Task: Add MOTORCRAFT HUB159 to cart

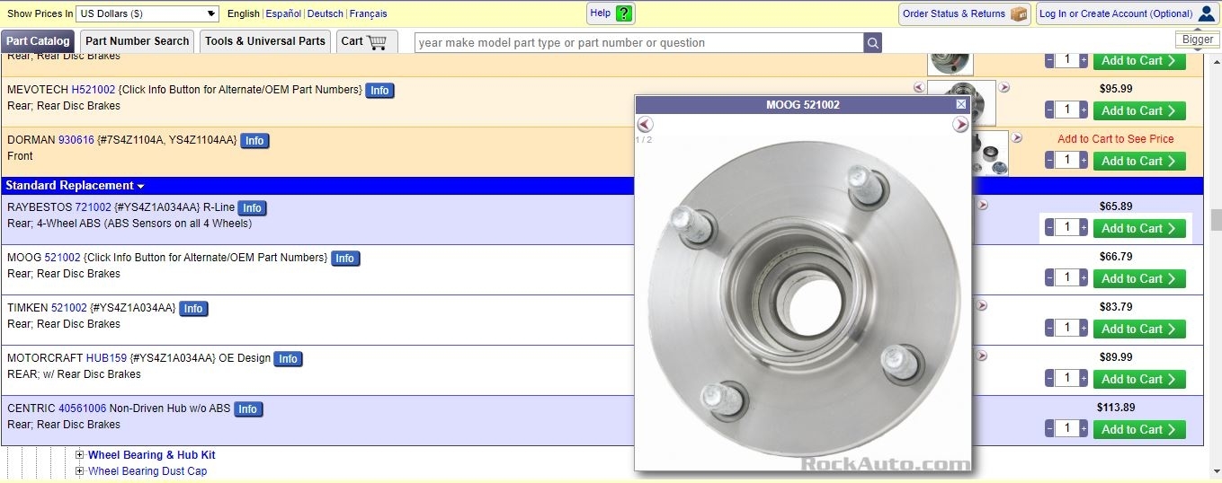Action: (1139, 379)
